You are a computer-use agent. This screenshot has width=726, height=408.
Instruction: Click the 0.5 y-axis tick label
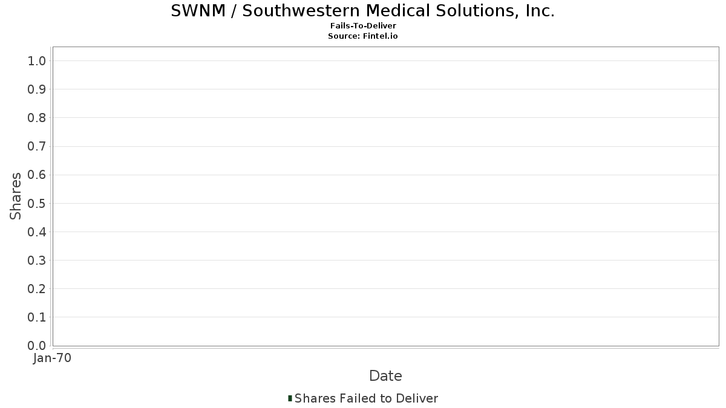[x=37, y=203]
